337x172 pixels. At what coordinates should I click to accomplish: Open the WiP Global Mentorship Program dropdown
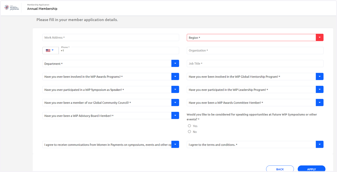(x=320, y=76)
